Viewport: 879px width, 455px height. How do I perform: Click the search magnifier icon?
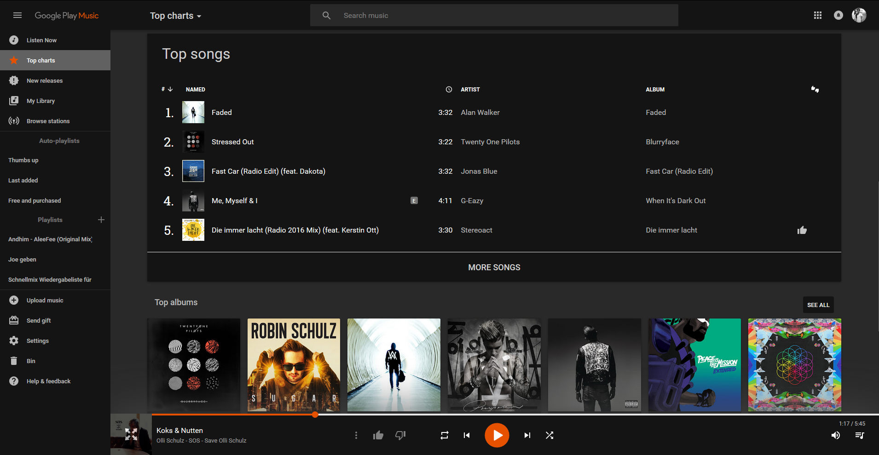click(326, 15)
